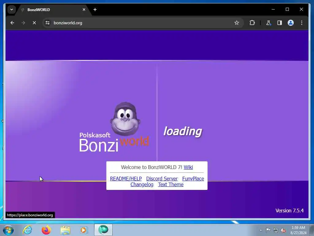Open the Wiki link
314x236 pixels.
[x=188, y=167]
